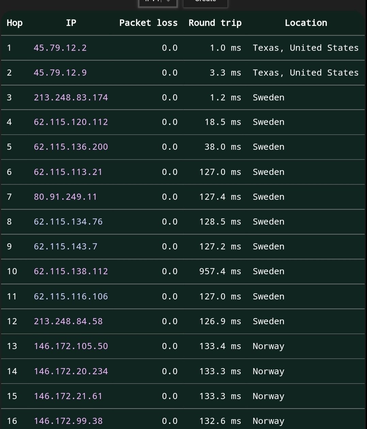Click the Packet loss column header

[148, 23]
